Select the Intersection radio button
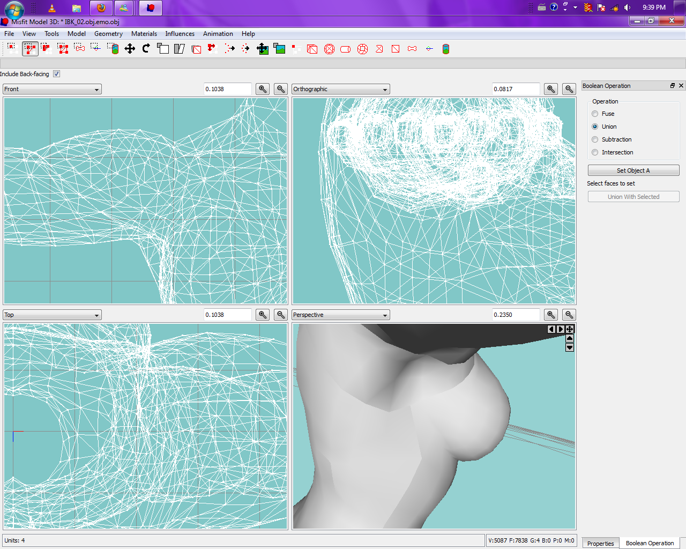Screen dimensions: 686x549 click(595, 152)
